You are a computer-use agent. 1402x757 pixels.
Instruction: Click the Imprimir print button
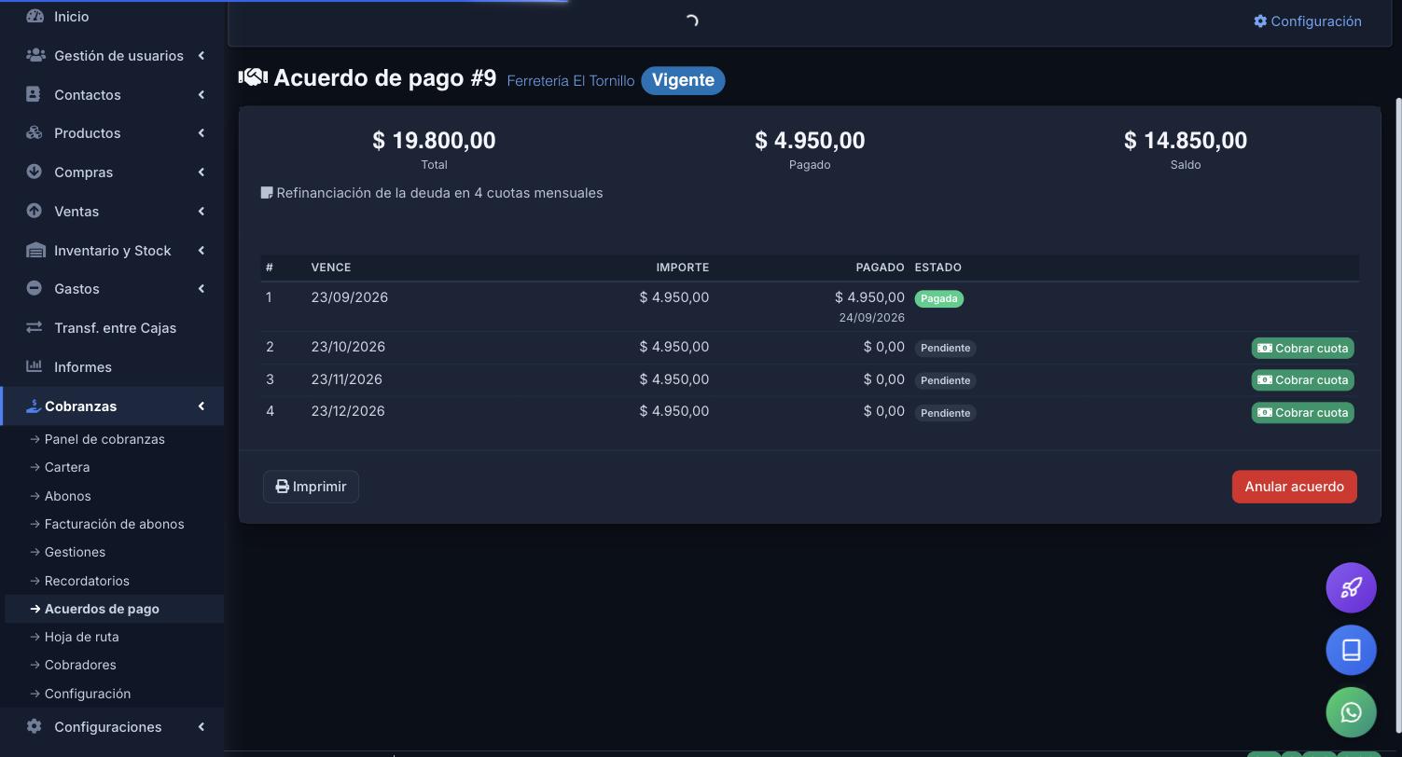(x=311, y=487)
